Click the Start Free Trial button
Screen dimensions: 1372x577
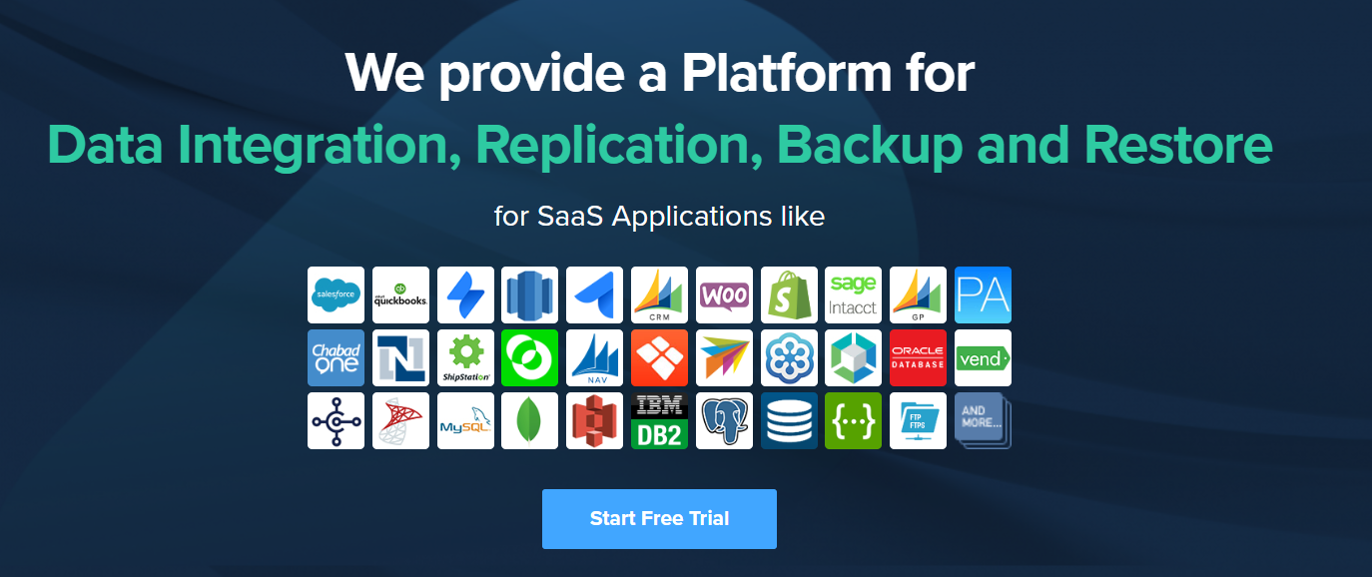(x=659, y=519)
